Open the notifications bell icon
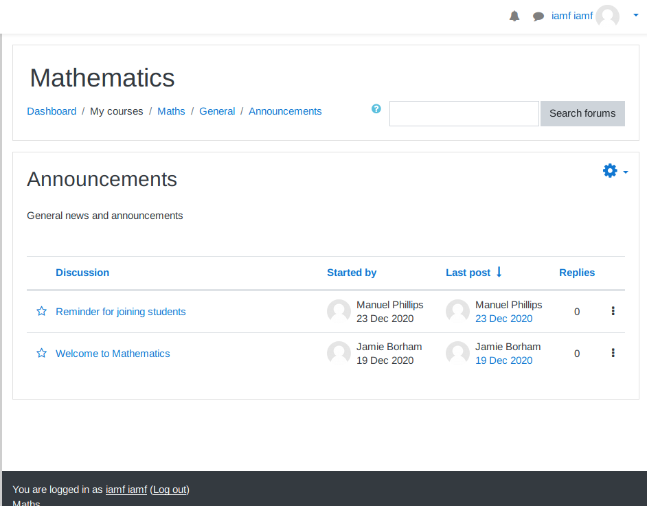Viewport: 647px width, 506px height. coord(514,16)
